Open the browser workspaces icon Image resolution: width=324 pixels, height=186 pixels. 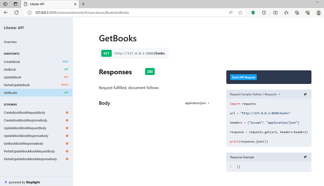click(x=5, y=4)
